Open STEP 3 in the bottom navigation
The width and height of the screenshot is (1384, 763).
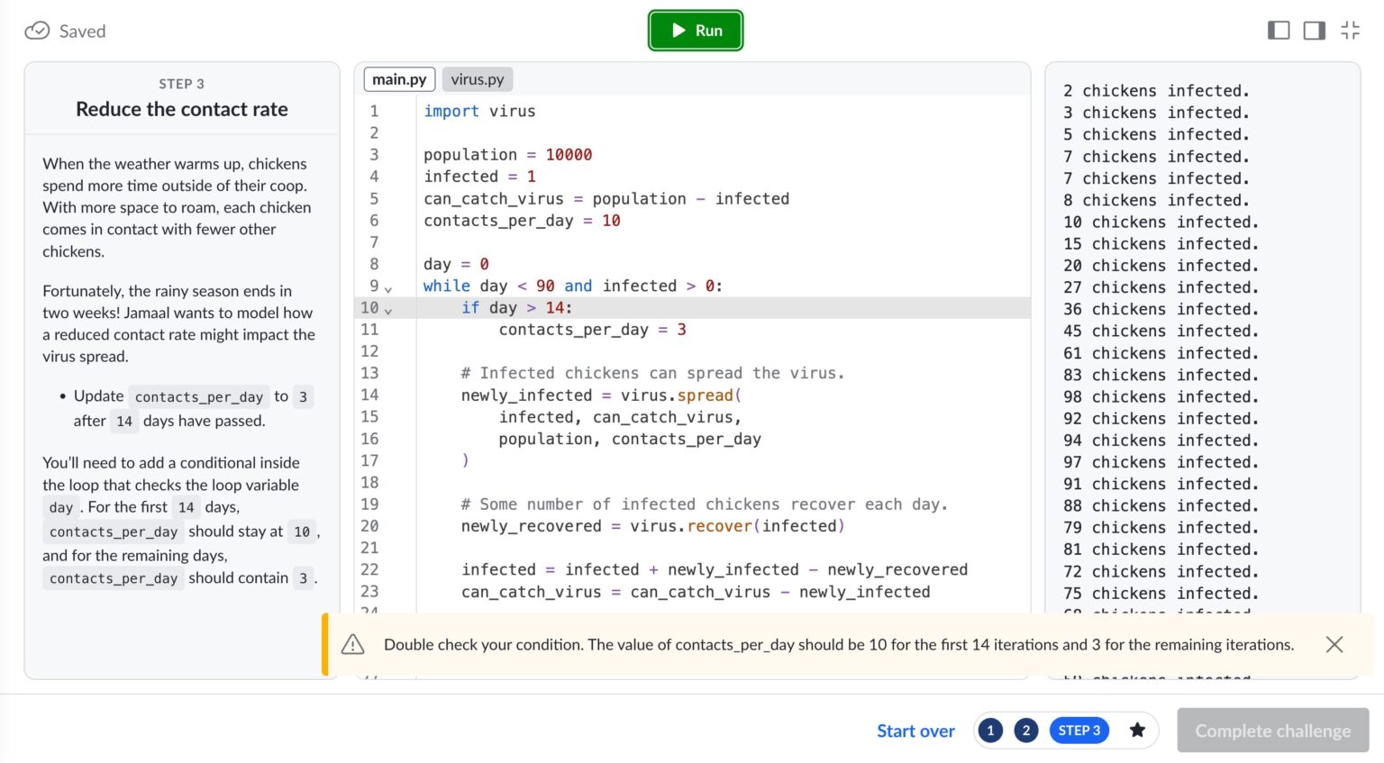1079,731
